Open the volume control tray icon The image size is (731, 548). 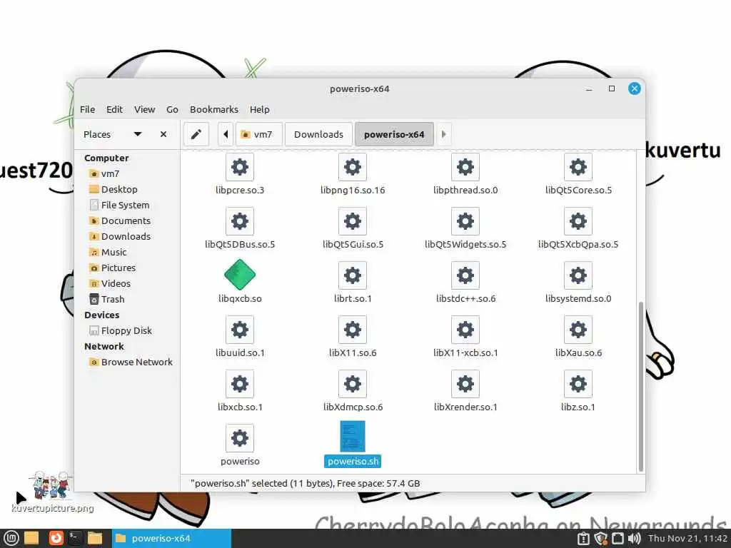coord(634,539)
